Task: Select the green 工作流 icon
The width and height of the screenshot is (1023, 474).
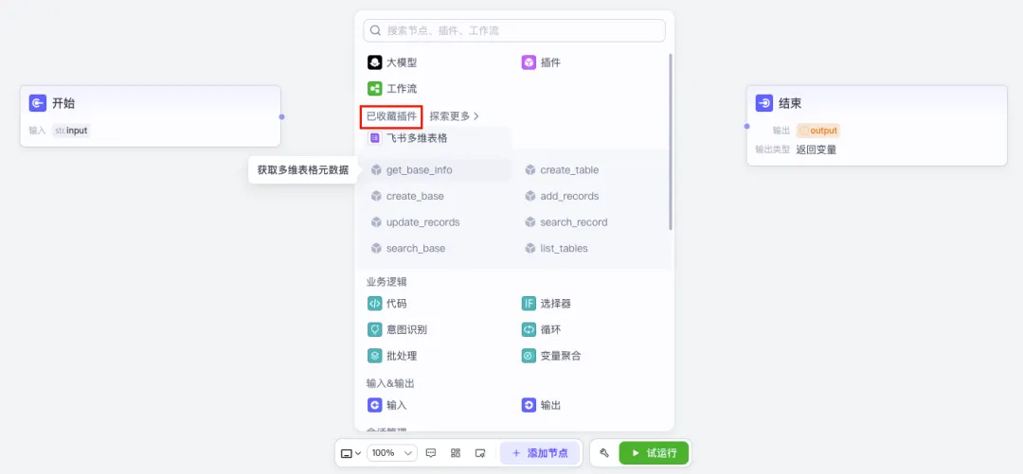Action: 374,89
